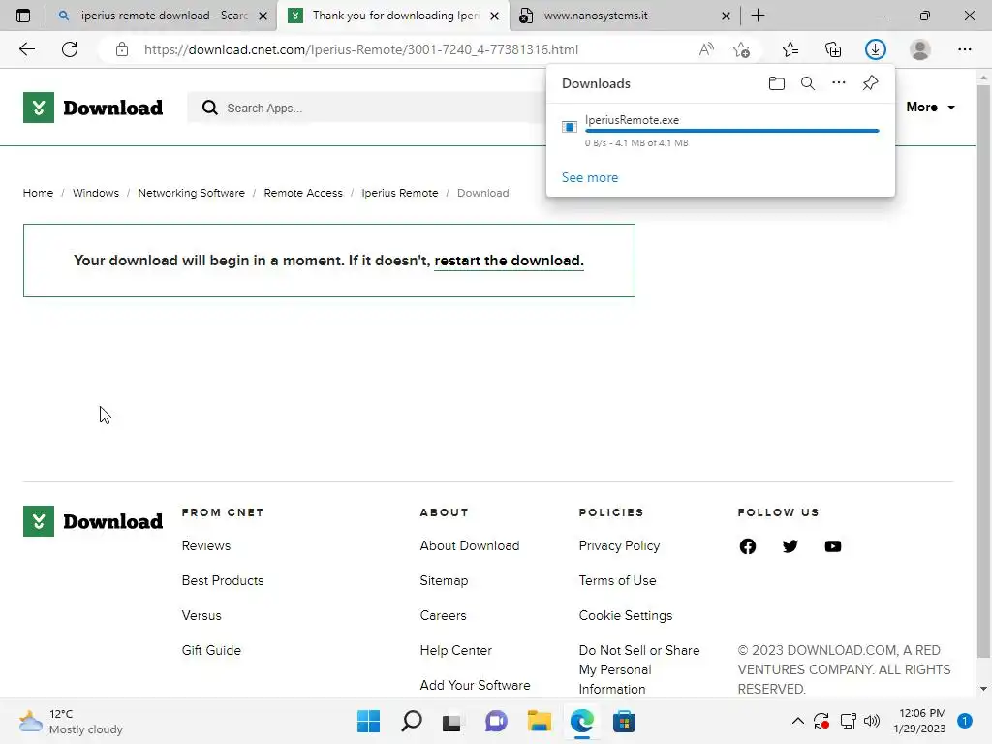Open Microsoft Store from the taskbar

point(625,721)
